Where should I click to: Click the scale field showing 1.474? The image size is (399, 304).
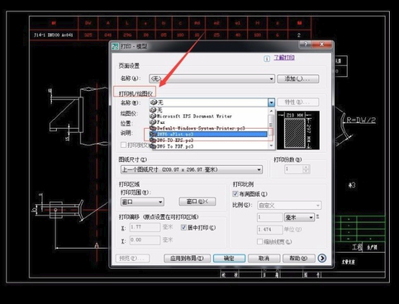click(x=270, y=230)
